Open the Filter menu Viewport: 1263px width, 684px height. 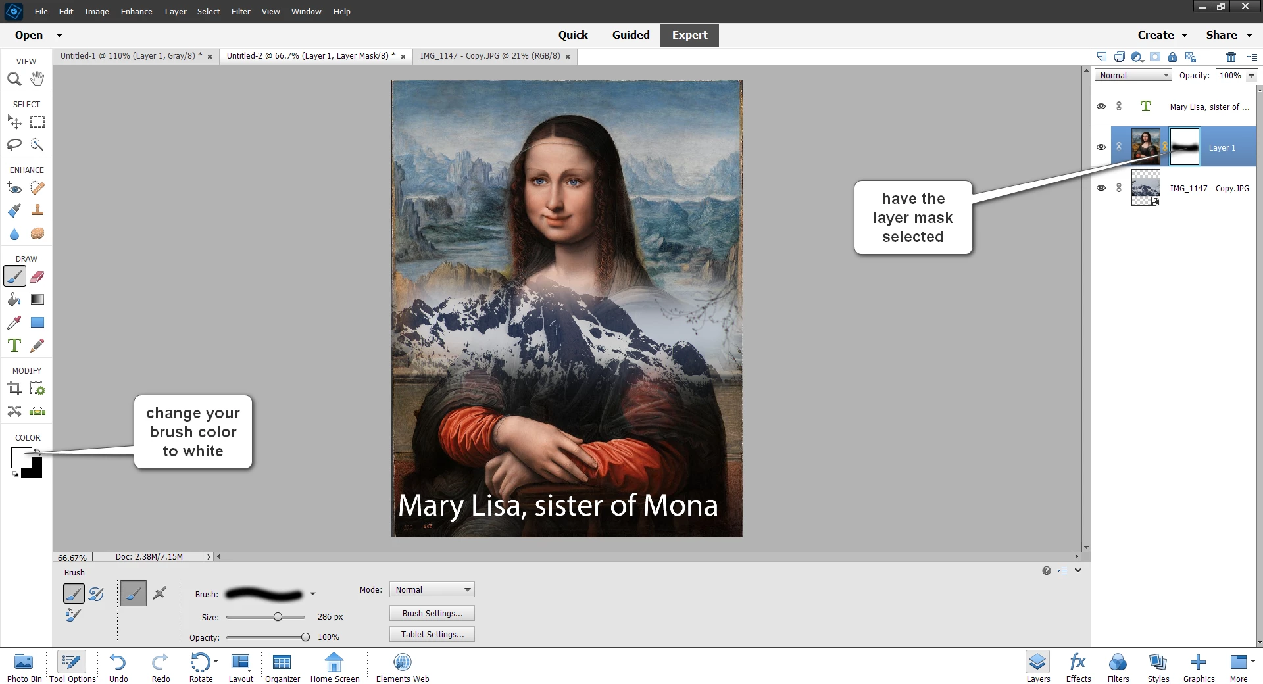tap(241, 11)
